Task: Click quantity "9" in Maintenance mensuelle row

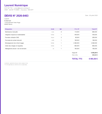Action: click(61, 32)
